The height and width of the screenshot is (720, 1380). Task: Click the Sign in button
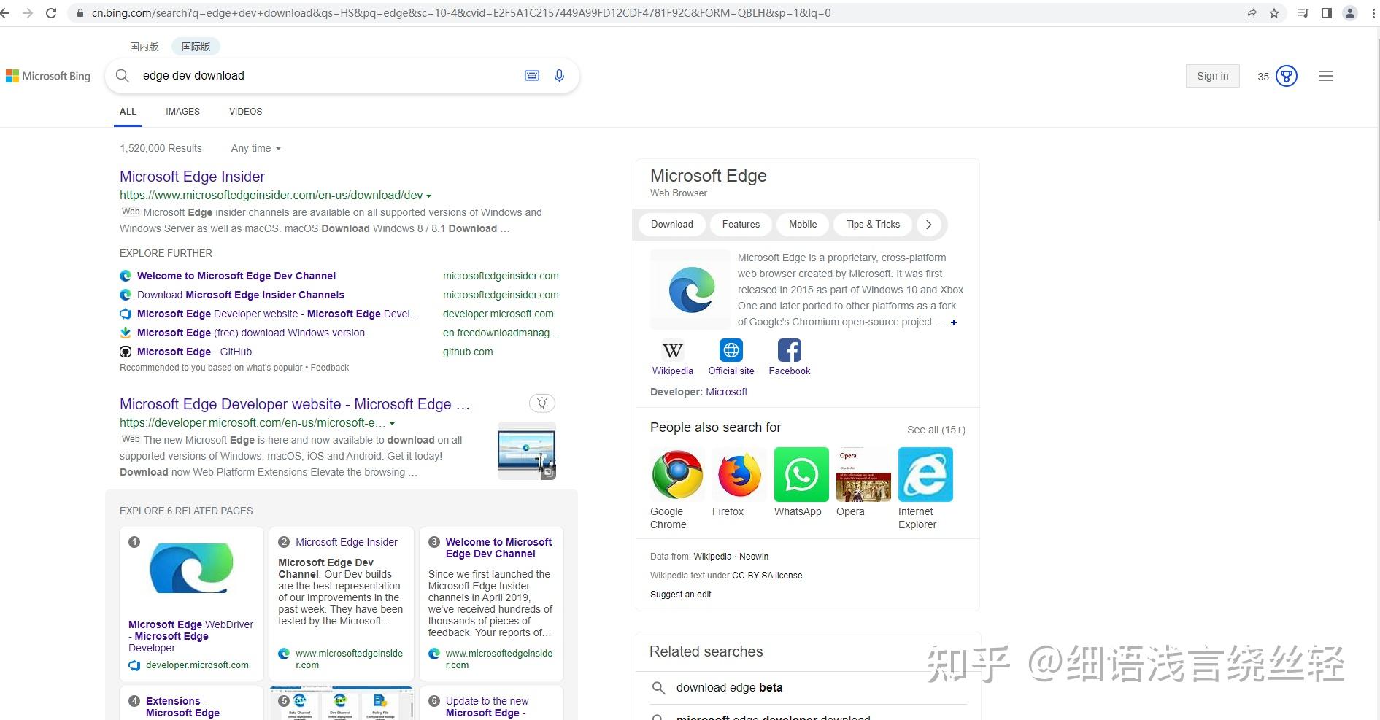point(1212,76)
